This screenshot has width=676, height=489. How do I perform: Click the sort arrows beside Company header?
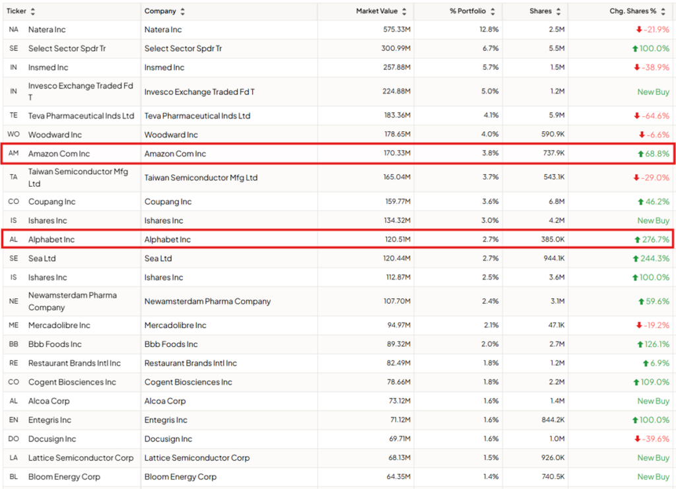coord(183,11)
